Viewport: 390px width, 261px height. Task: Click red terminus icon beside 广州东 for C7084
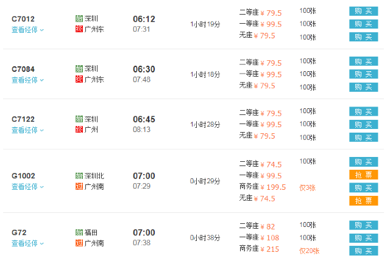(79, 79)
